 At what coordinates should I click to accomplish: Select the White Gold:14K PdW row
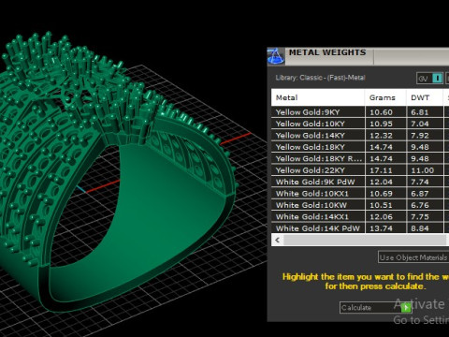tap(360, 228)
